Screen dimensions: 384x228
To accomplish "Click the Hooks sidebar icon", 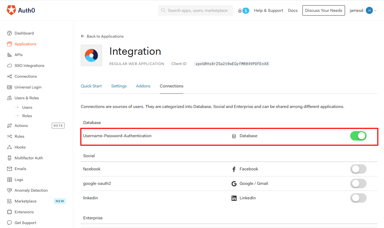I will click(9, 147).
